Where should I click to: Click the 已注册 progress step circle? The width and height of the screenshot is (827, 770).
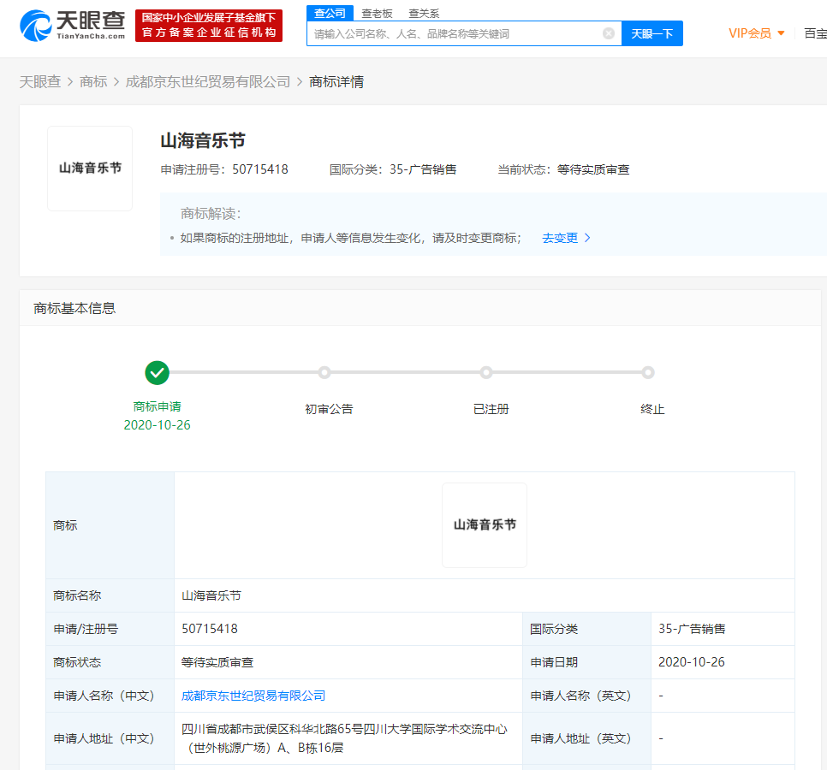(x=486, y=373)
